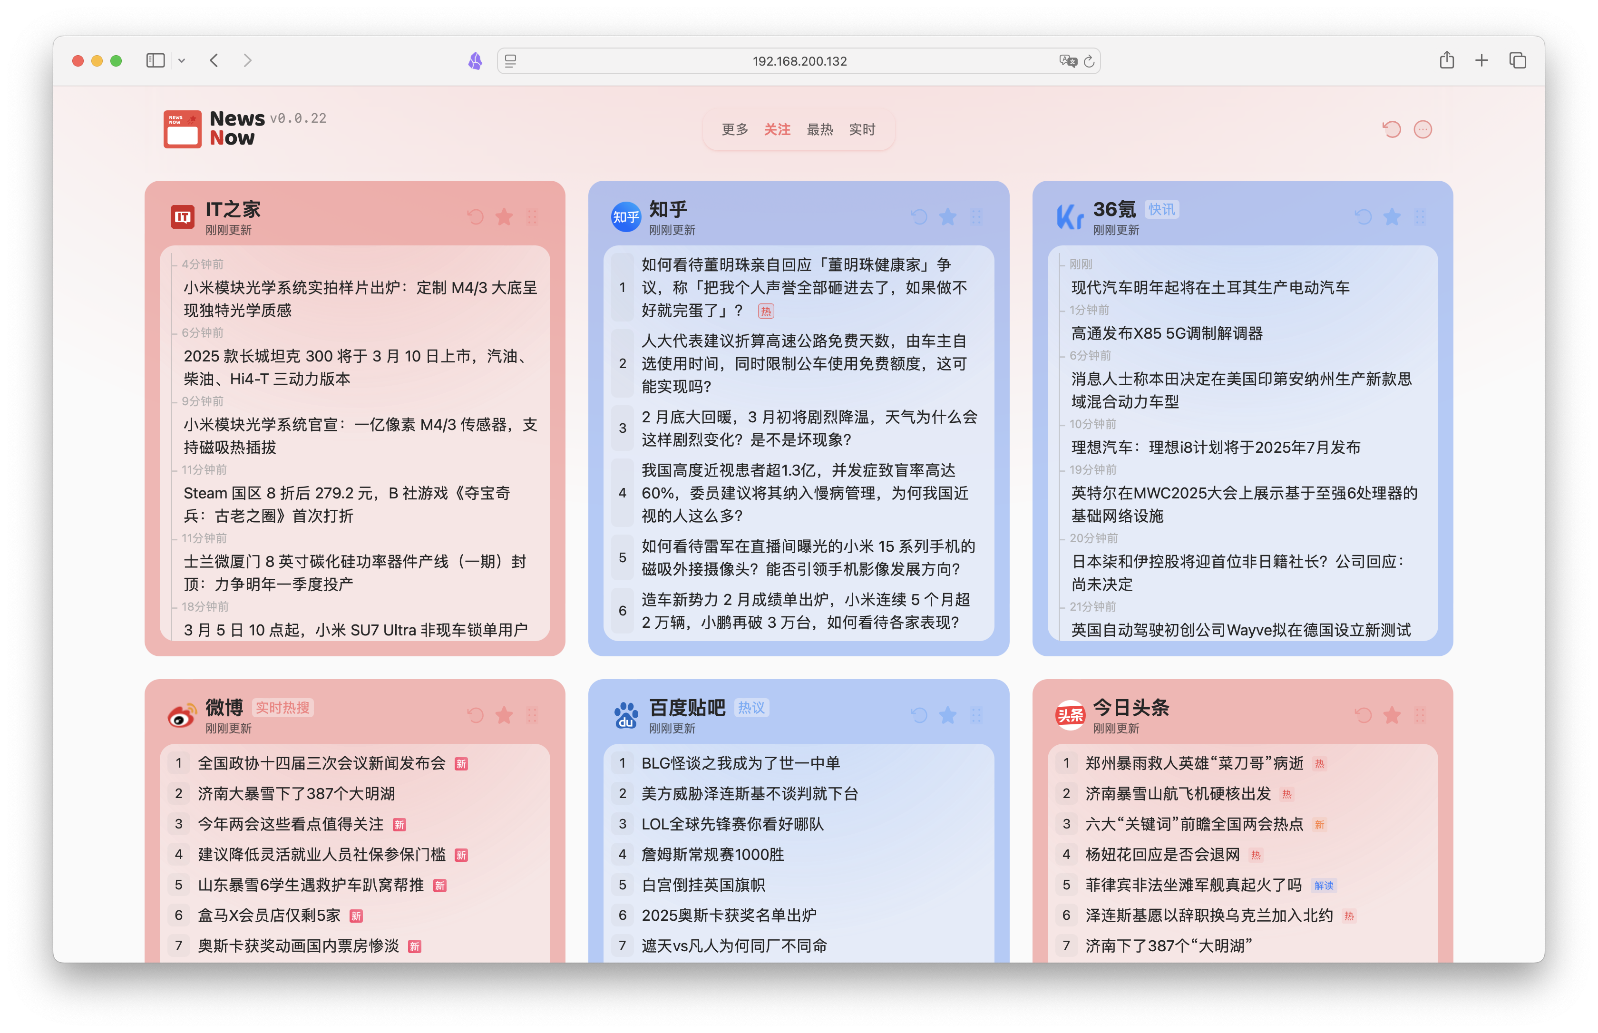This screenshot has width=1598, height=1033.
Task: Open BLG怪谈之我成为了世一中单 post
Action: (x=741, y=763)
